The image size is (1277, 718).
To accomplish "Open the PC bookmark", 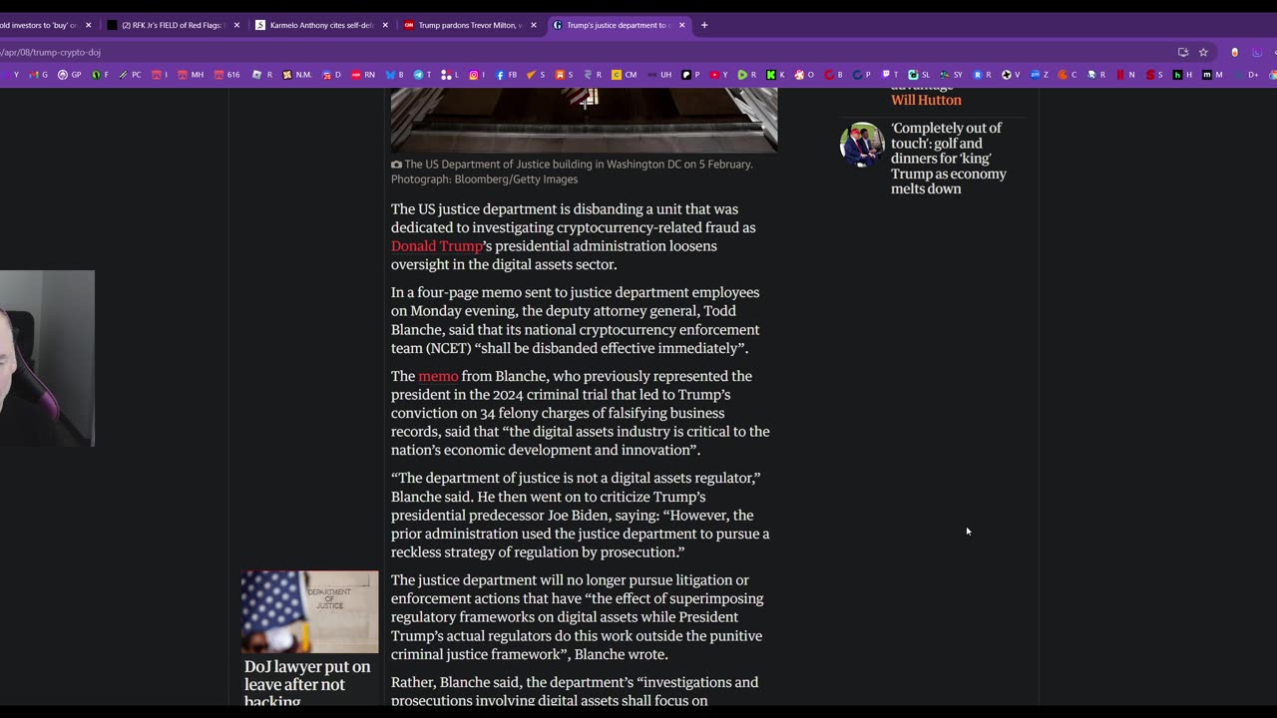I will [131, 75].
